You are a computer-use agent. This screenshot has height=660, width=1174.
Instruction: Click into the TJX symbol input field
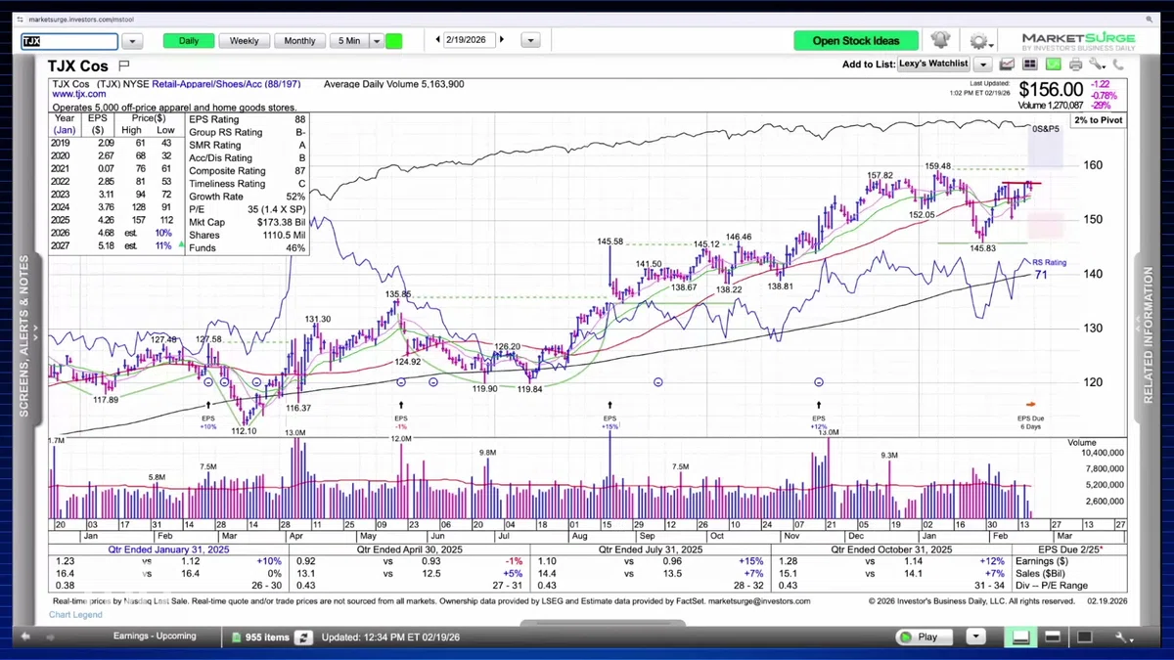[69, 41]
